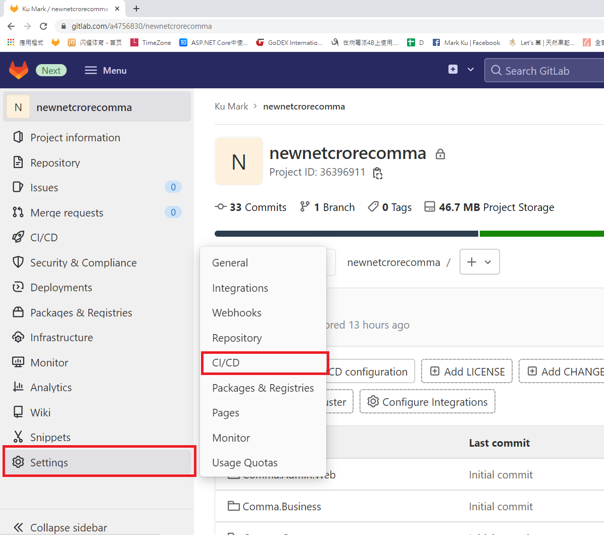The image size is (604, 535).
Task: Click the repository languages color bar
Action: coord(409,234)
